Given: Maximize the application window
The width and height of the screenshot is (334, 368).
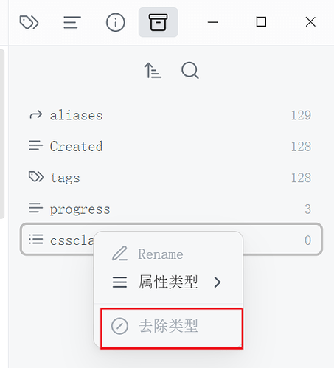Looking at the screenshot, I should point(261,22).
